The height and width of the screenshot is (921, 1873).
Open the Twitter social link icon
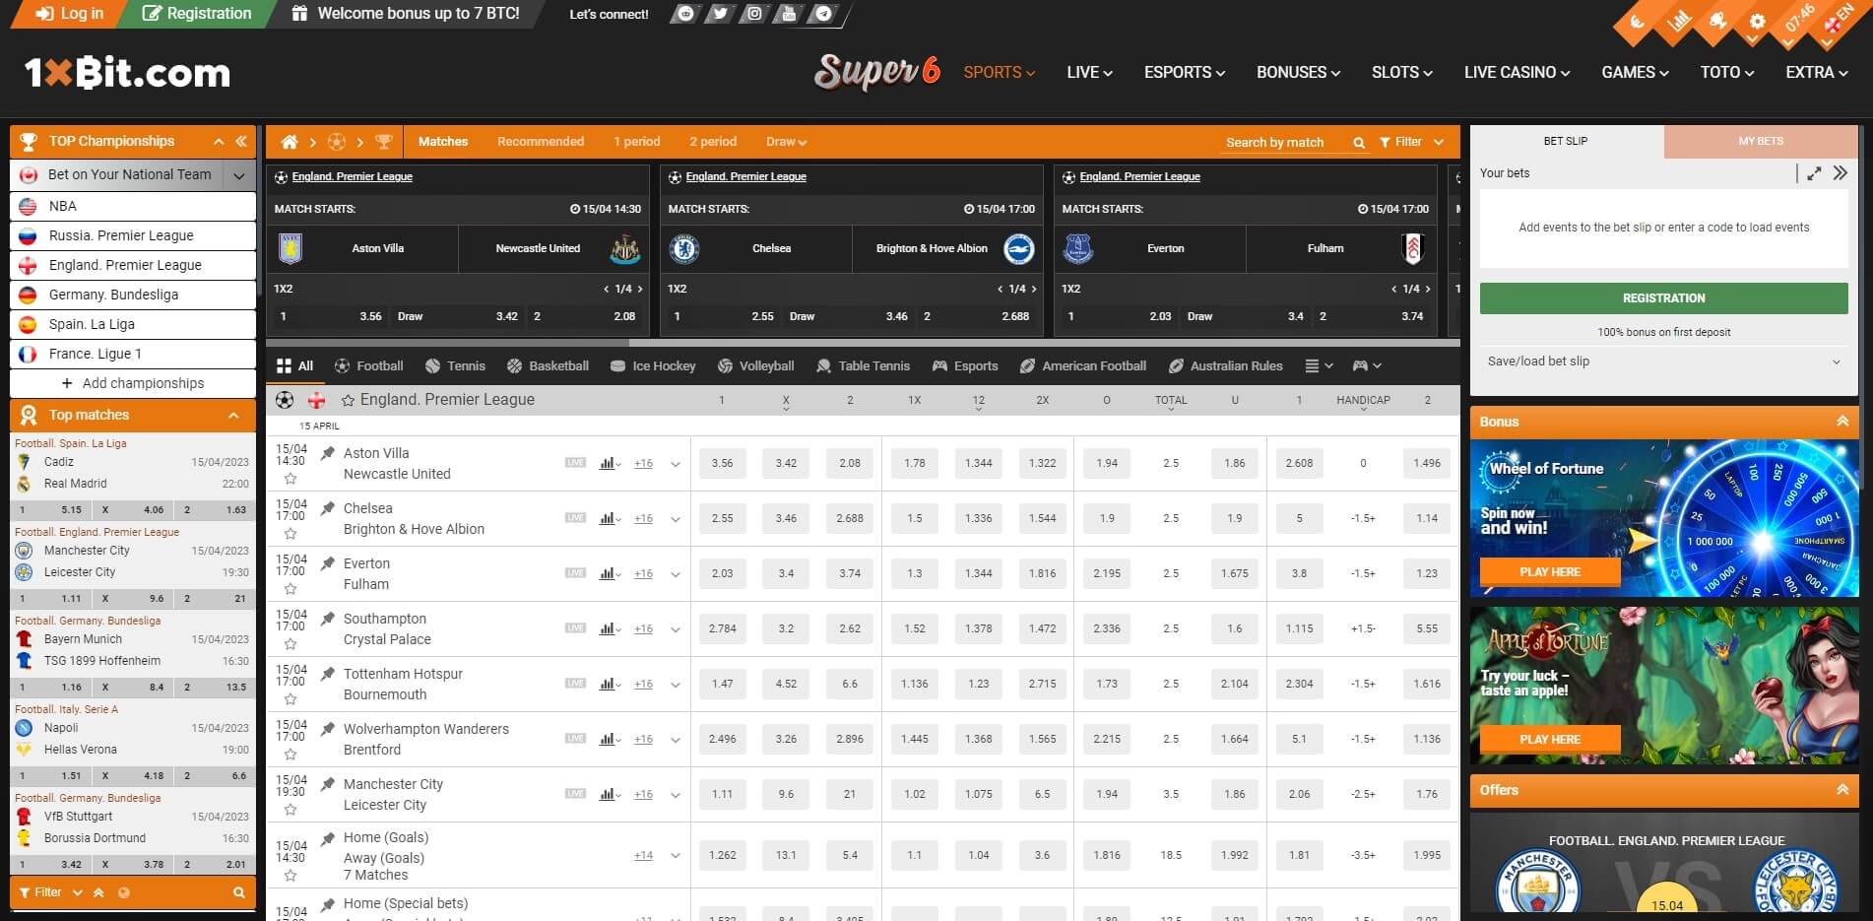720,14
